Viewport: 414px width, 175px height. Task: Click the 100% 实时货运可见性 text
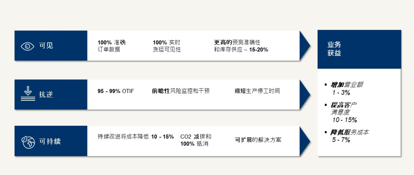[167, 46]
